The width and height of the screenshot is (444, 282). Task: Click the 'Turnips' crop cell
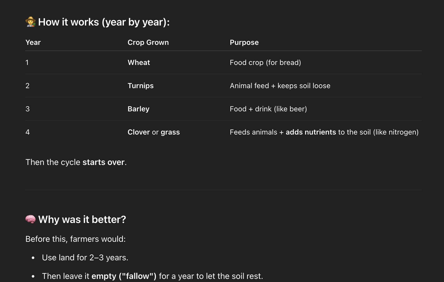141,86
